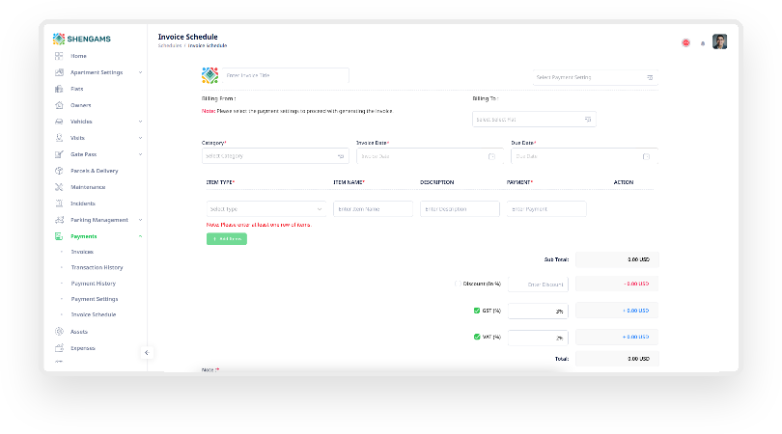Click the Enter Payment field
Viewport: 782px width, 434px height.
(x=546, y=208)
